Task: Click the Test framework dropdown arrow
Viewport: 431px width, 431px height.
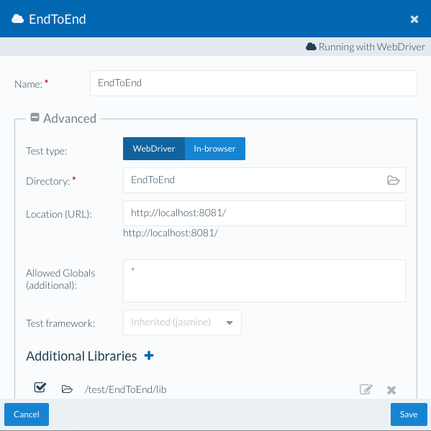Action: point(230,323)
